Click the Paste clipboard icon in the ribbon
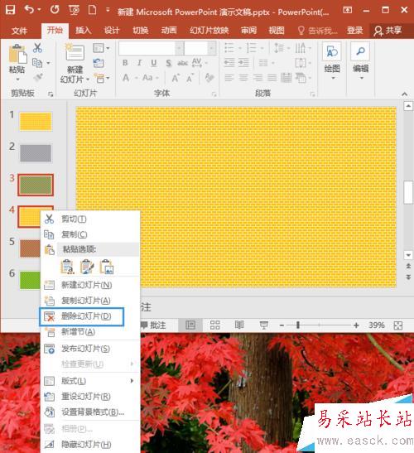Screen dimensions: 414x453 tap(17, 54)
